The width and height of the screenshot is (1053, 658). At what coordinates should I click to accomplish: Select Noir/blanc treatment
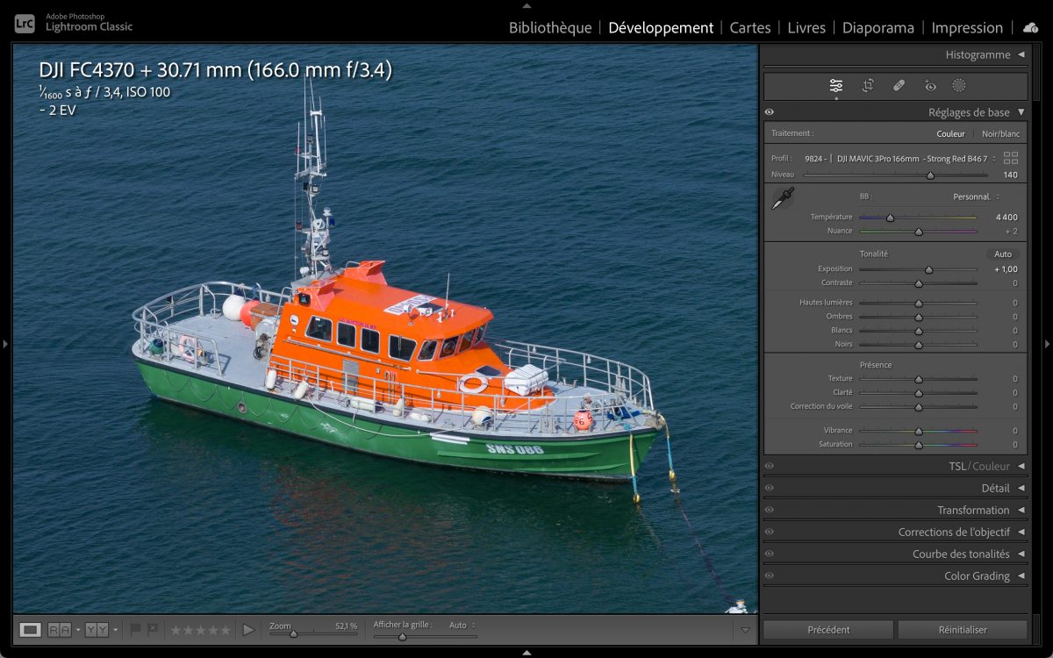click(1000, 134)
